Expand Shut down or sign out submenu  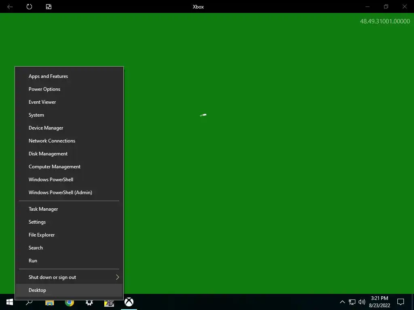point(69,277)
